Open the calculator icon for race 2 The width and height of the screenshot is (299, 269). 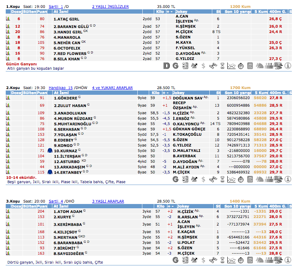coord(250,180)
